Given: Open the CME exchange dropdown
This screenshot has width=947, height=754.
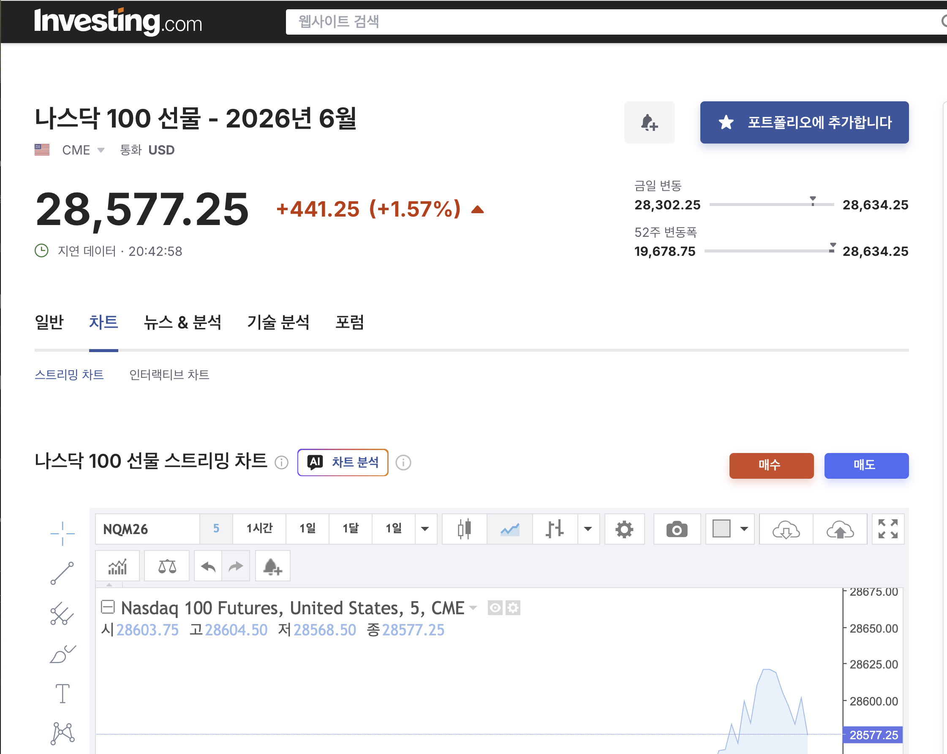Looking at the screenshot, I should coord(83,150).
